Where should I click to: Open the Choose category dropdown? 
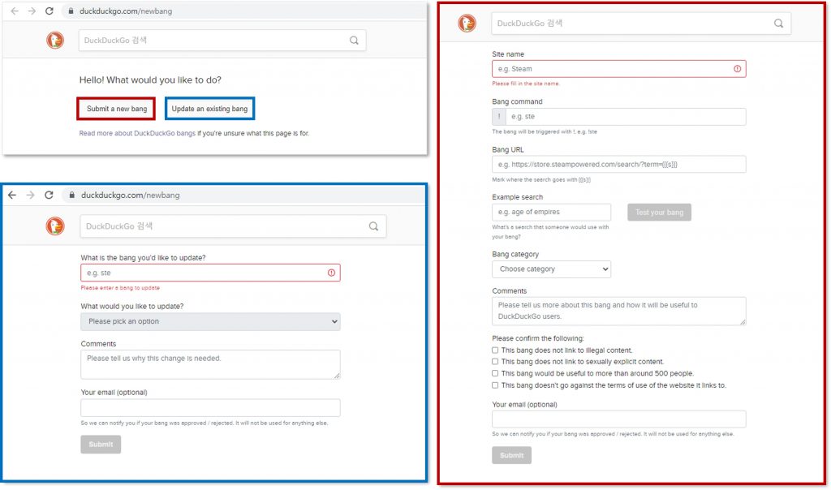[x=551, y=269]
